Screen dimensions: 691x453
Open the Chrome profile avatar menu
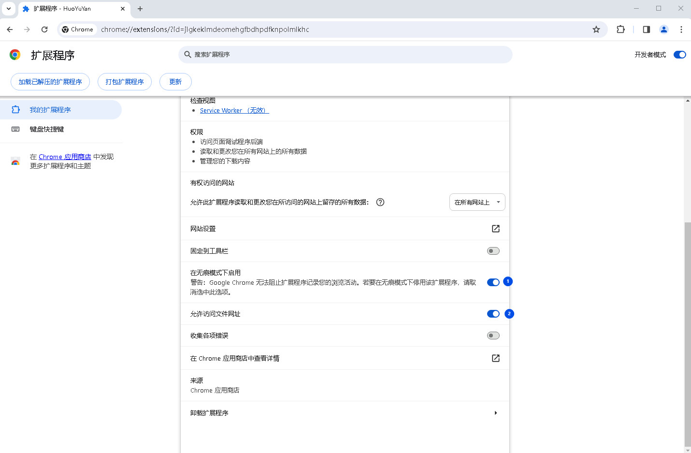point(664,29)
